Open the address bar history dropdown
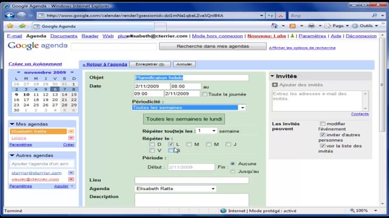This screenshot has height=218, width=389. (x=261, y=16)
